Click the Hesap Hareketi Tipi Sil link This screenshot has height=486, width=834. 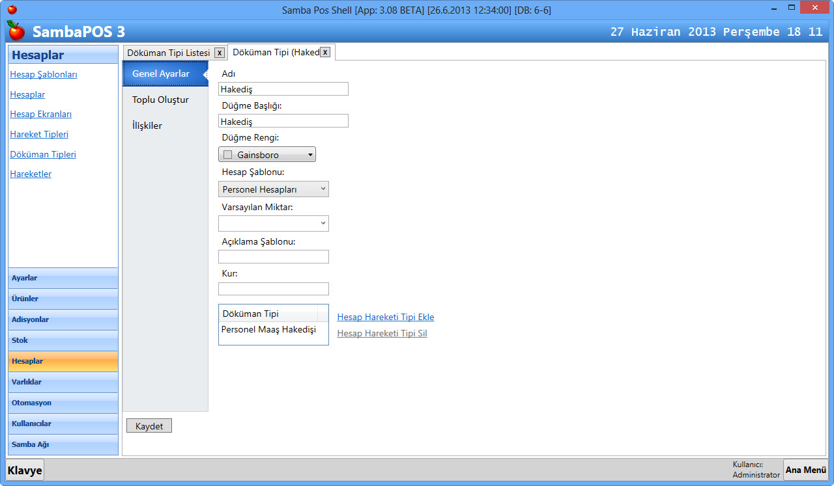[x=382, y=334]
